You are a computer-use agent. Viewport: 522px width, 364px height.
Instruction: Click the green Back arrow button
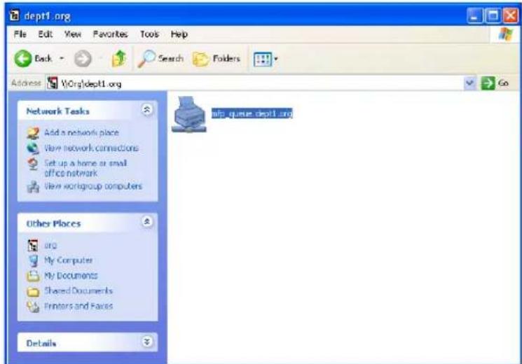tap(23, 59)
